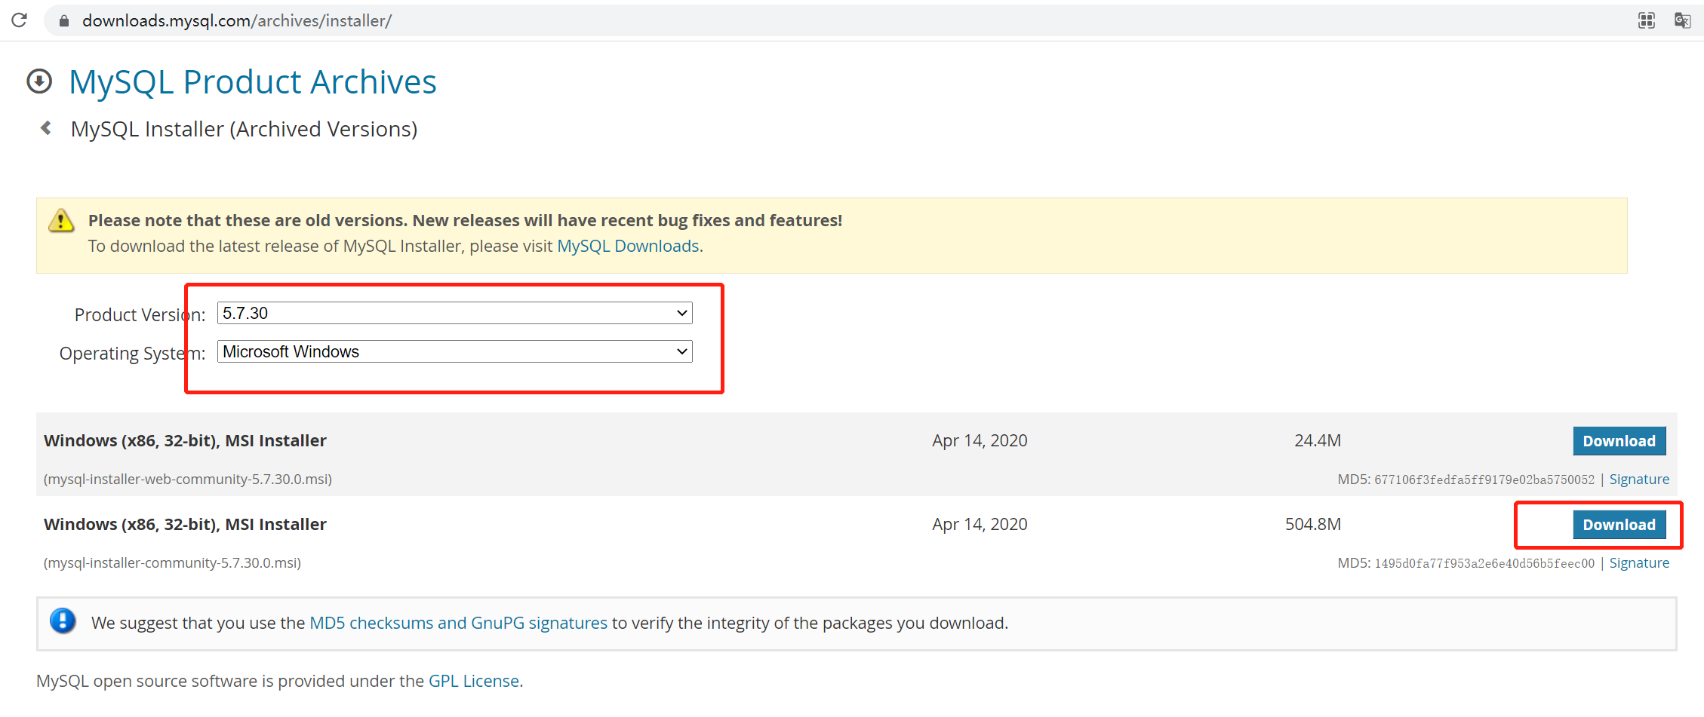Open MD5 checksums and GnuPG signatures link
This screenshot has width=1704, height=717.
click(x=459, y=623)
